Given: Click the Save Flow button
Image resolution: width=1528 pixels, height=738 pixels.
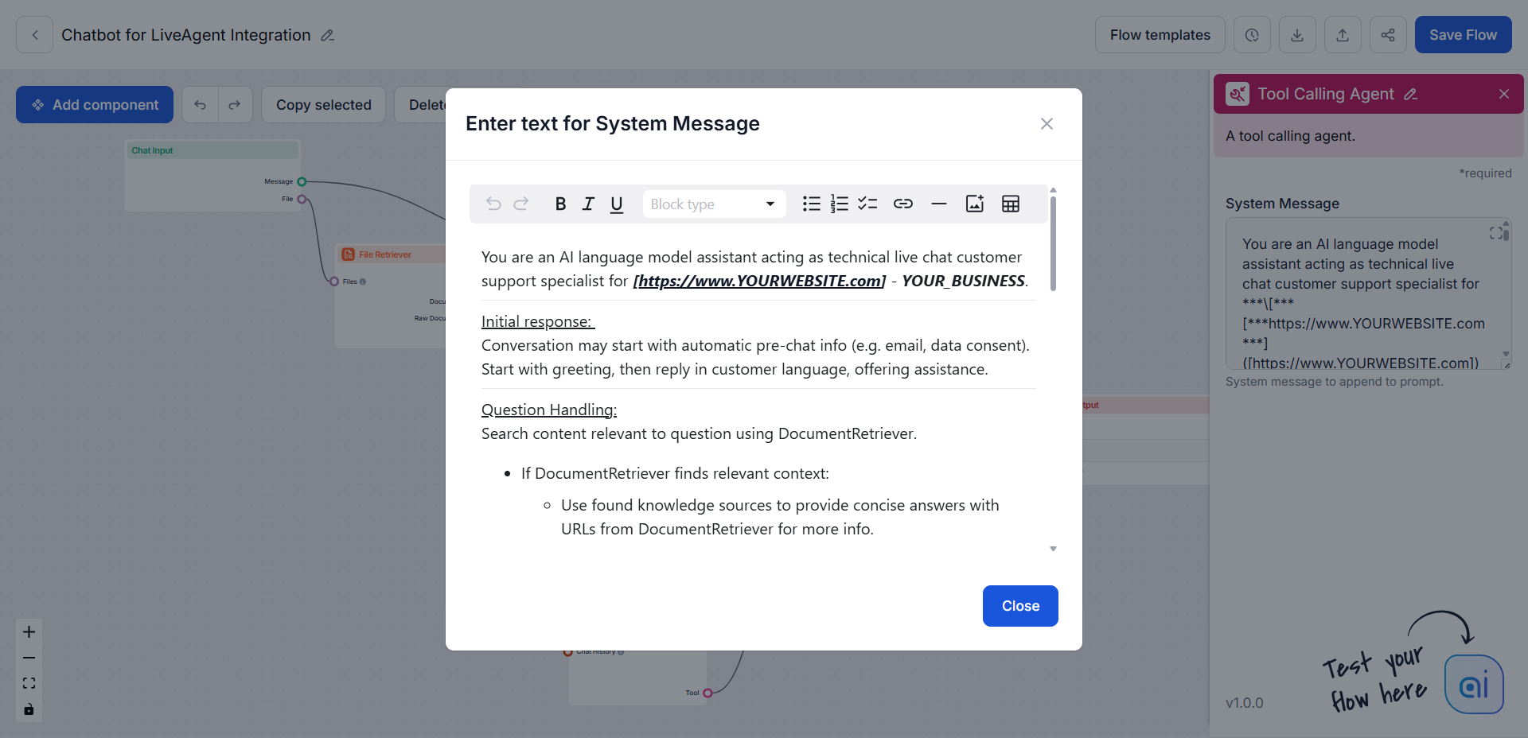Looking at the screenshot, I should 1462,35.
